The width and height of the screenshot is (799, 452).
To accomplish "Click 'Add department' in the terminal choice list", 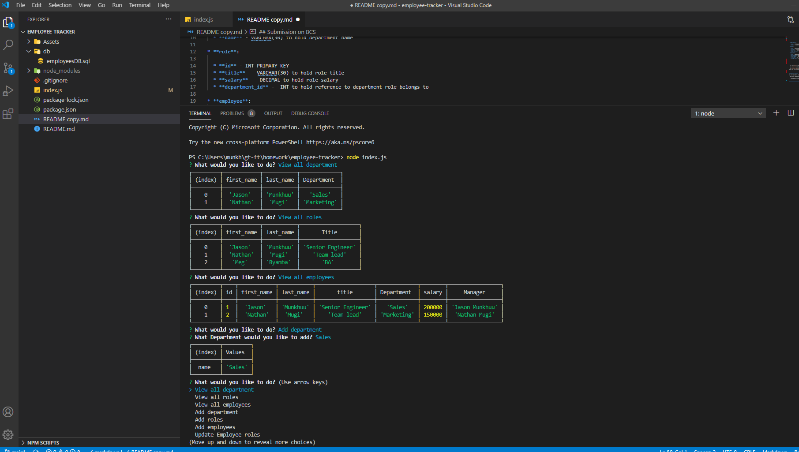I will 217,412.
